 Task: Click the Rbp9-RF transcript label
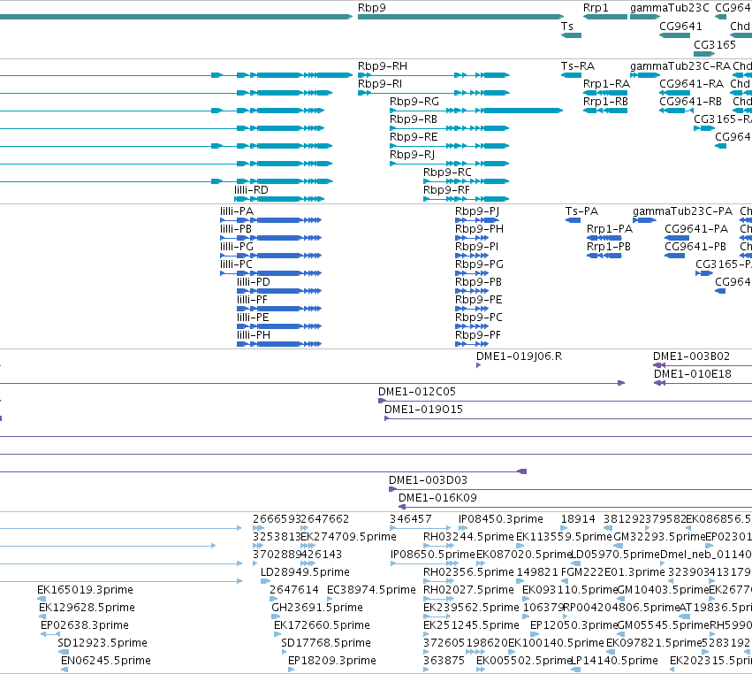pyautogui.click(x=446, y=190)
